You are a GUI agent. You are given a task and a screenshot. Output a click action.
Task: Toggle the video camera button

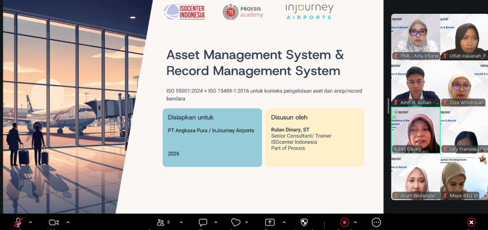(x=54, y=223)
